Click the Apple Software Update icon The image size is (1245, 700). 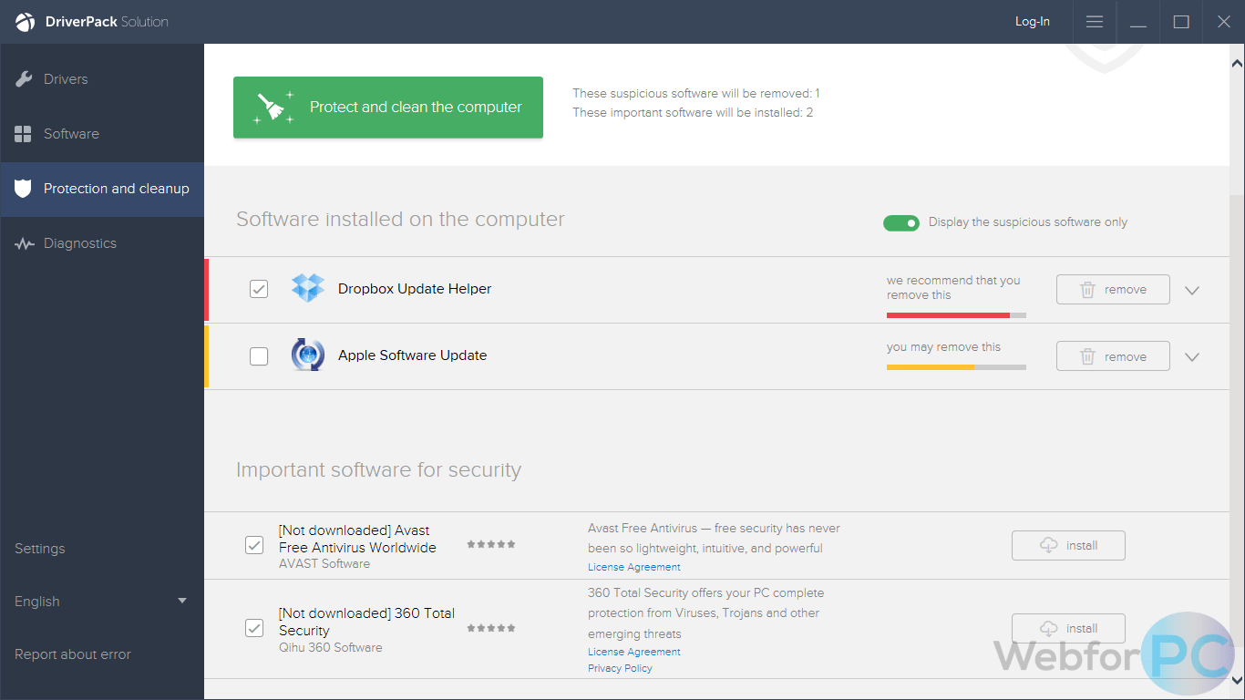click(x=308, y=355)
